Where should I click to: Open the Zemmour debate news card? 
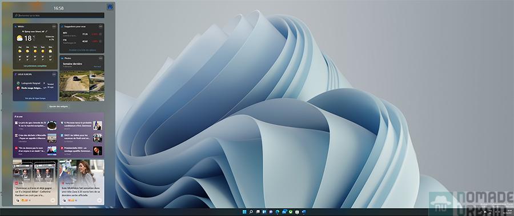click(35, 182)
